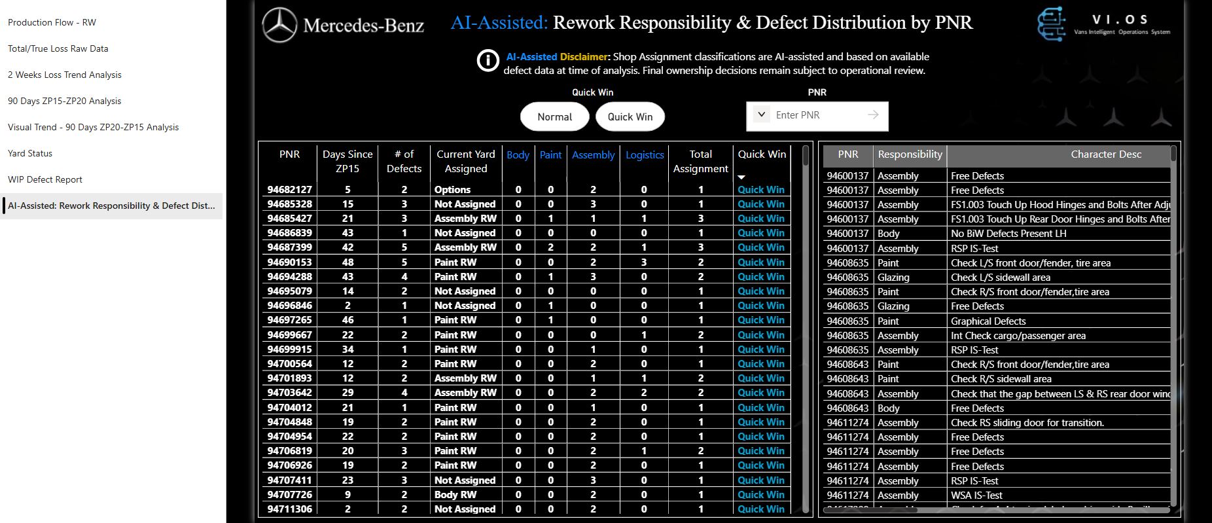Screen dimensions: 1212x523
Task: Click the disclaimer info icon
Action: (488, 61)
